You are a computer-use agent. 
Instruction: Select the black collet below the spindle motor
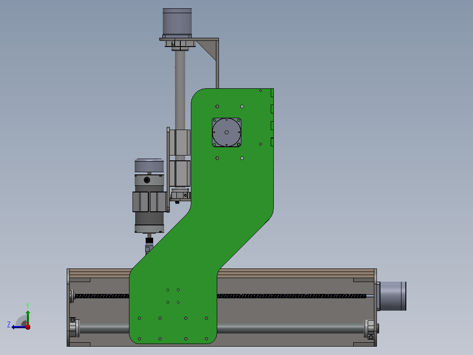point(149,241)
